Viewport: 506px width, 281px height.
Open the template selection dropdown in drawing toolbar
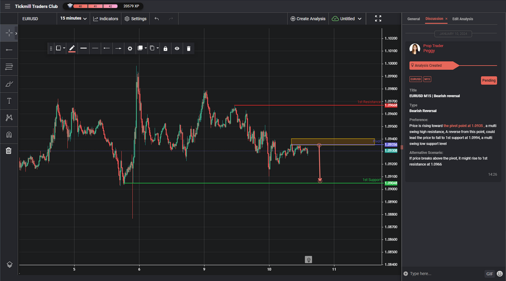coord(60,48)
